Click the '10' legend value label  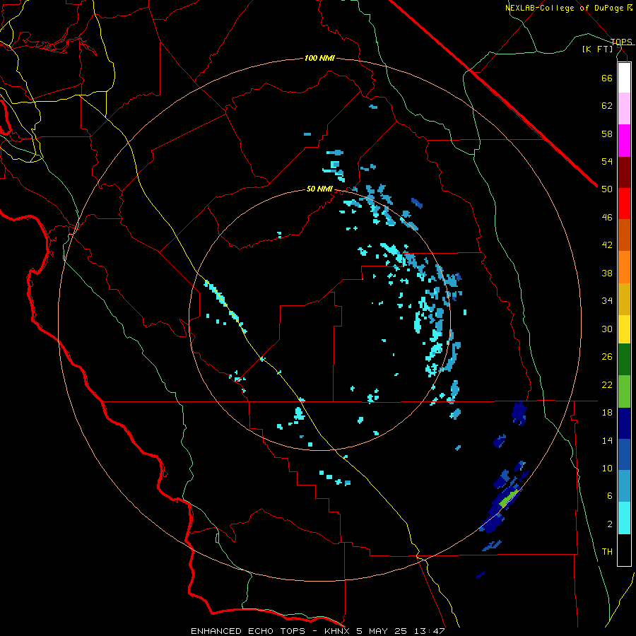point(607,468)
